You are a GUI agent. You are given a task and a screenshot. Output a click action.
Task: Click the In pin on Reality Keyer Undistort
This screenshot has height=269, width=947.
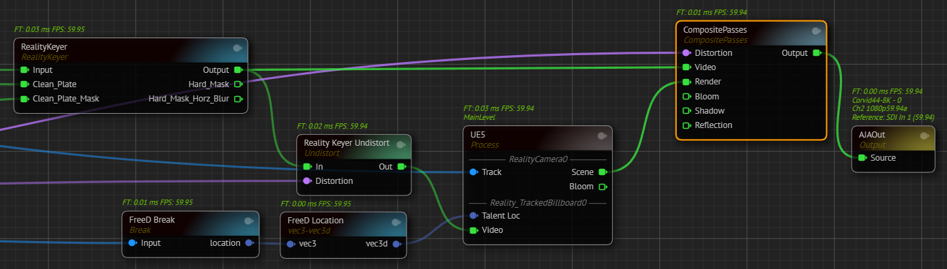(x=307, y=166)
